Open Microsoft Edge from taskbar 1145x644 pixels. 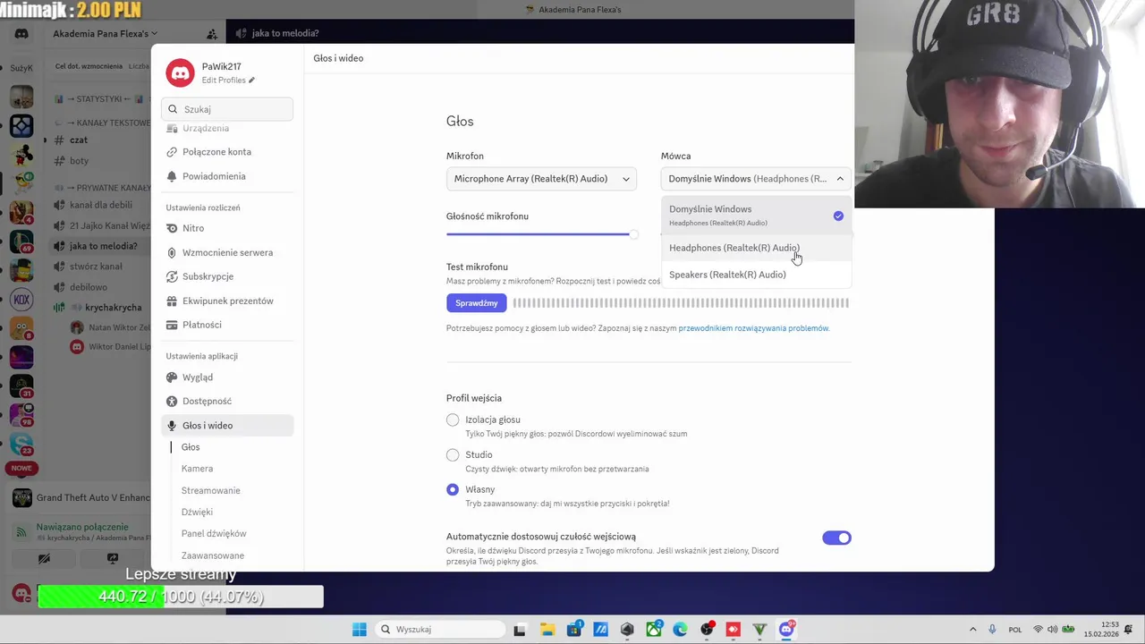point(681,630)
